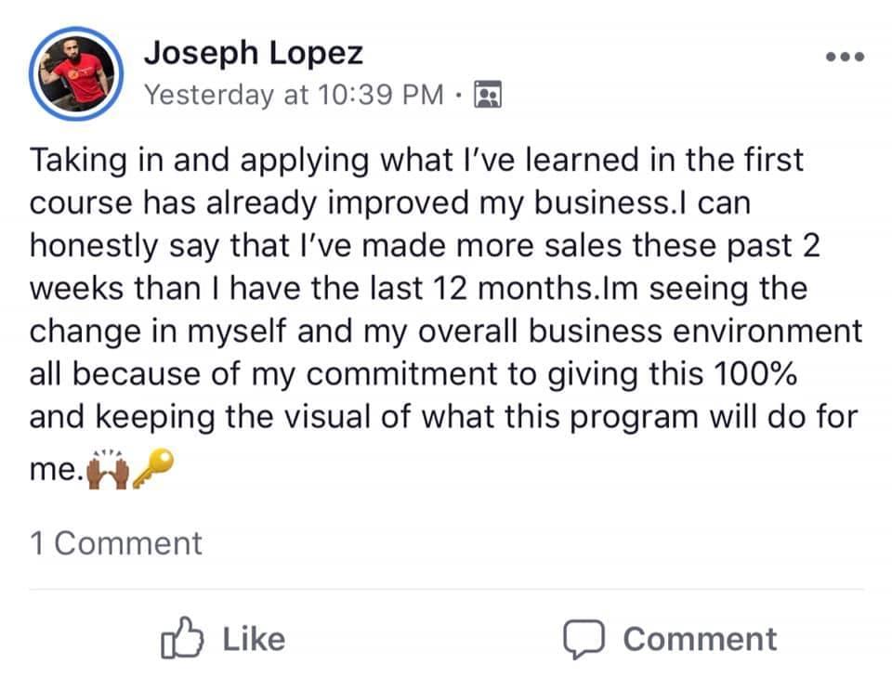Tap the speech bubble Comment icon
The width and height of the screenshot is (892, 677).
(x=584, y=639)
